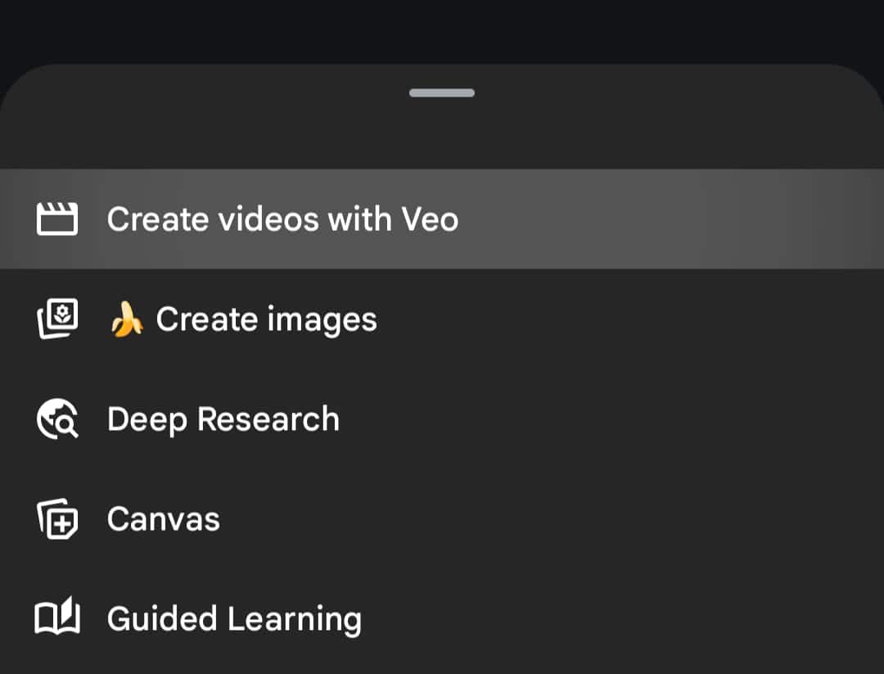
Task: Tap the banana emoji next to Create images
Action: pos(127,319)
